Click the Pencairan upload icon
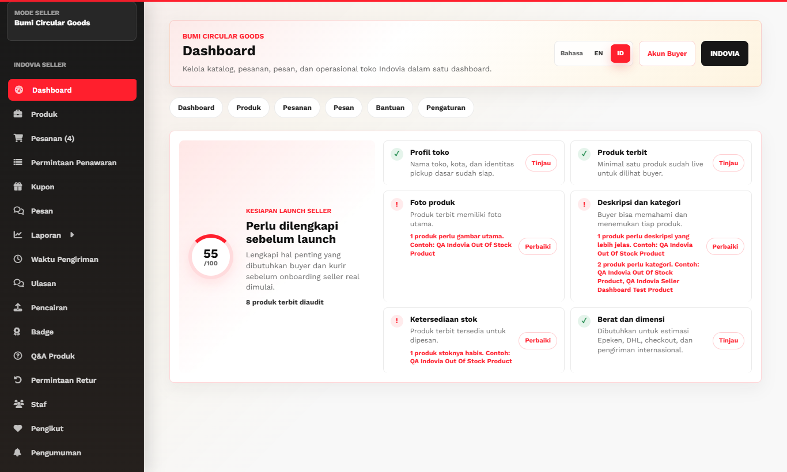This screenshot has width=787, height=472. pyautogui.click(x=18, y=307)
